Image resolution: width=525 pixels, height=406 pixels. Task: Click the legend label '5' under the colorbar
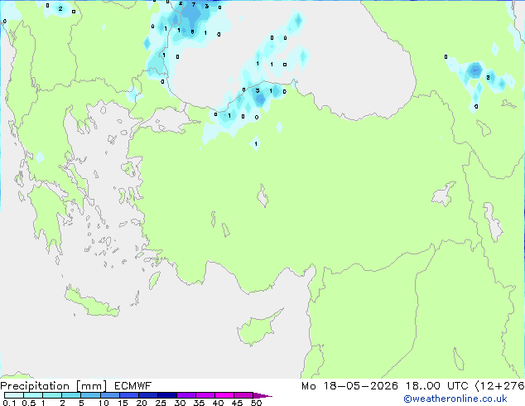point(81,403)
